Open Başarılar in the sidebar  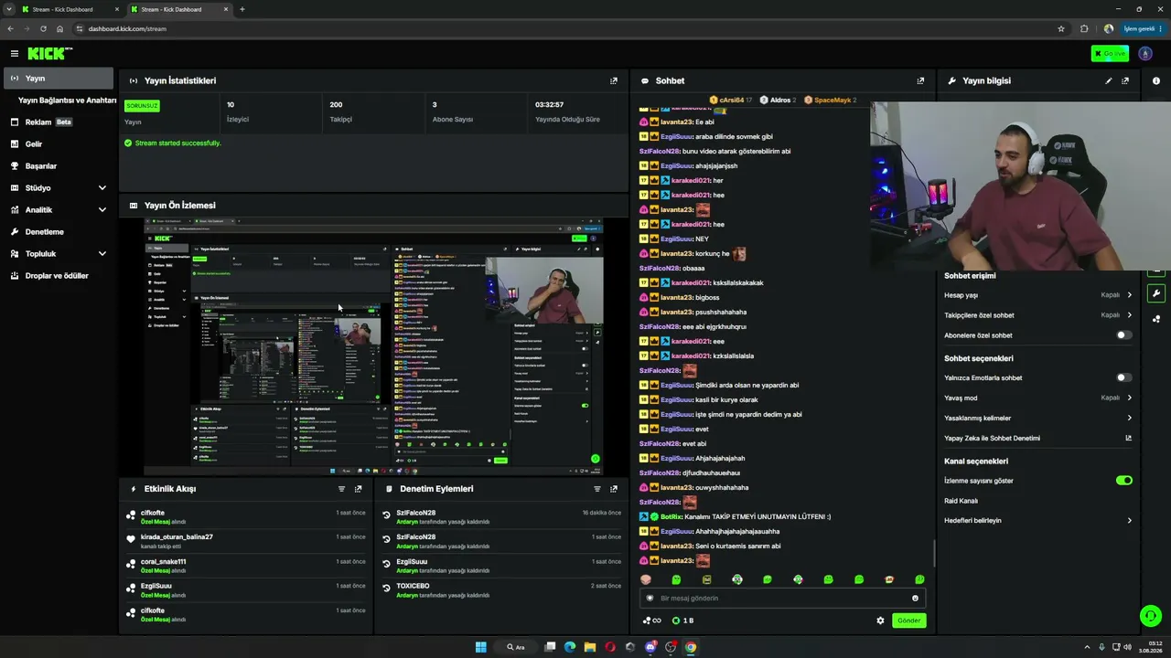pos(59,165)
